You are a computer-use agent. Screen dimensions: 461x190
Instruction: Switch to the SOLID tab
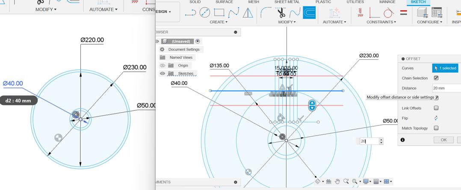click(195, 2)
